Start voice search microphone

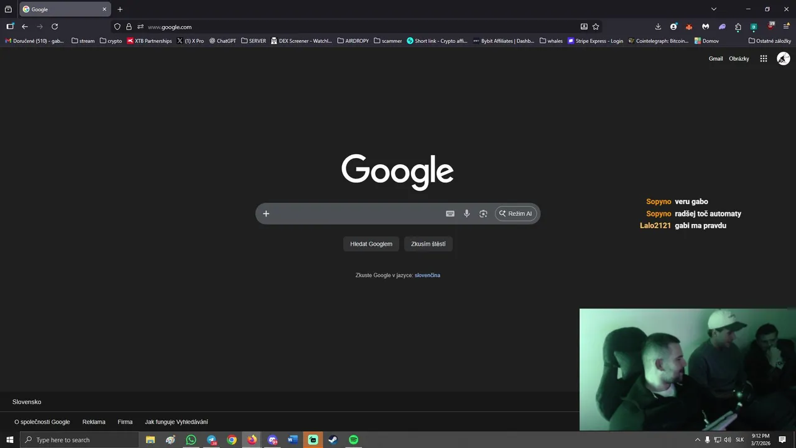click(466, 213)
